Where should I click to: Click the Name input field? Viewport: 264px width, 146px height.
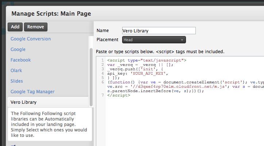[159, 31]
